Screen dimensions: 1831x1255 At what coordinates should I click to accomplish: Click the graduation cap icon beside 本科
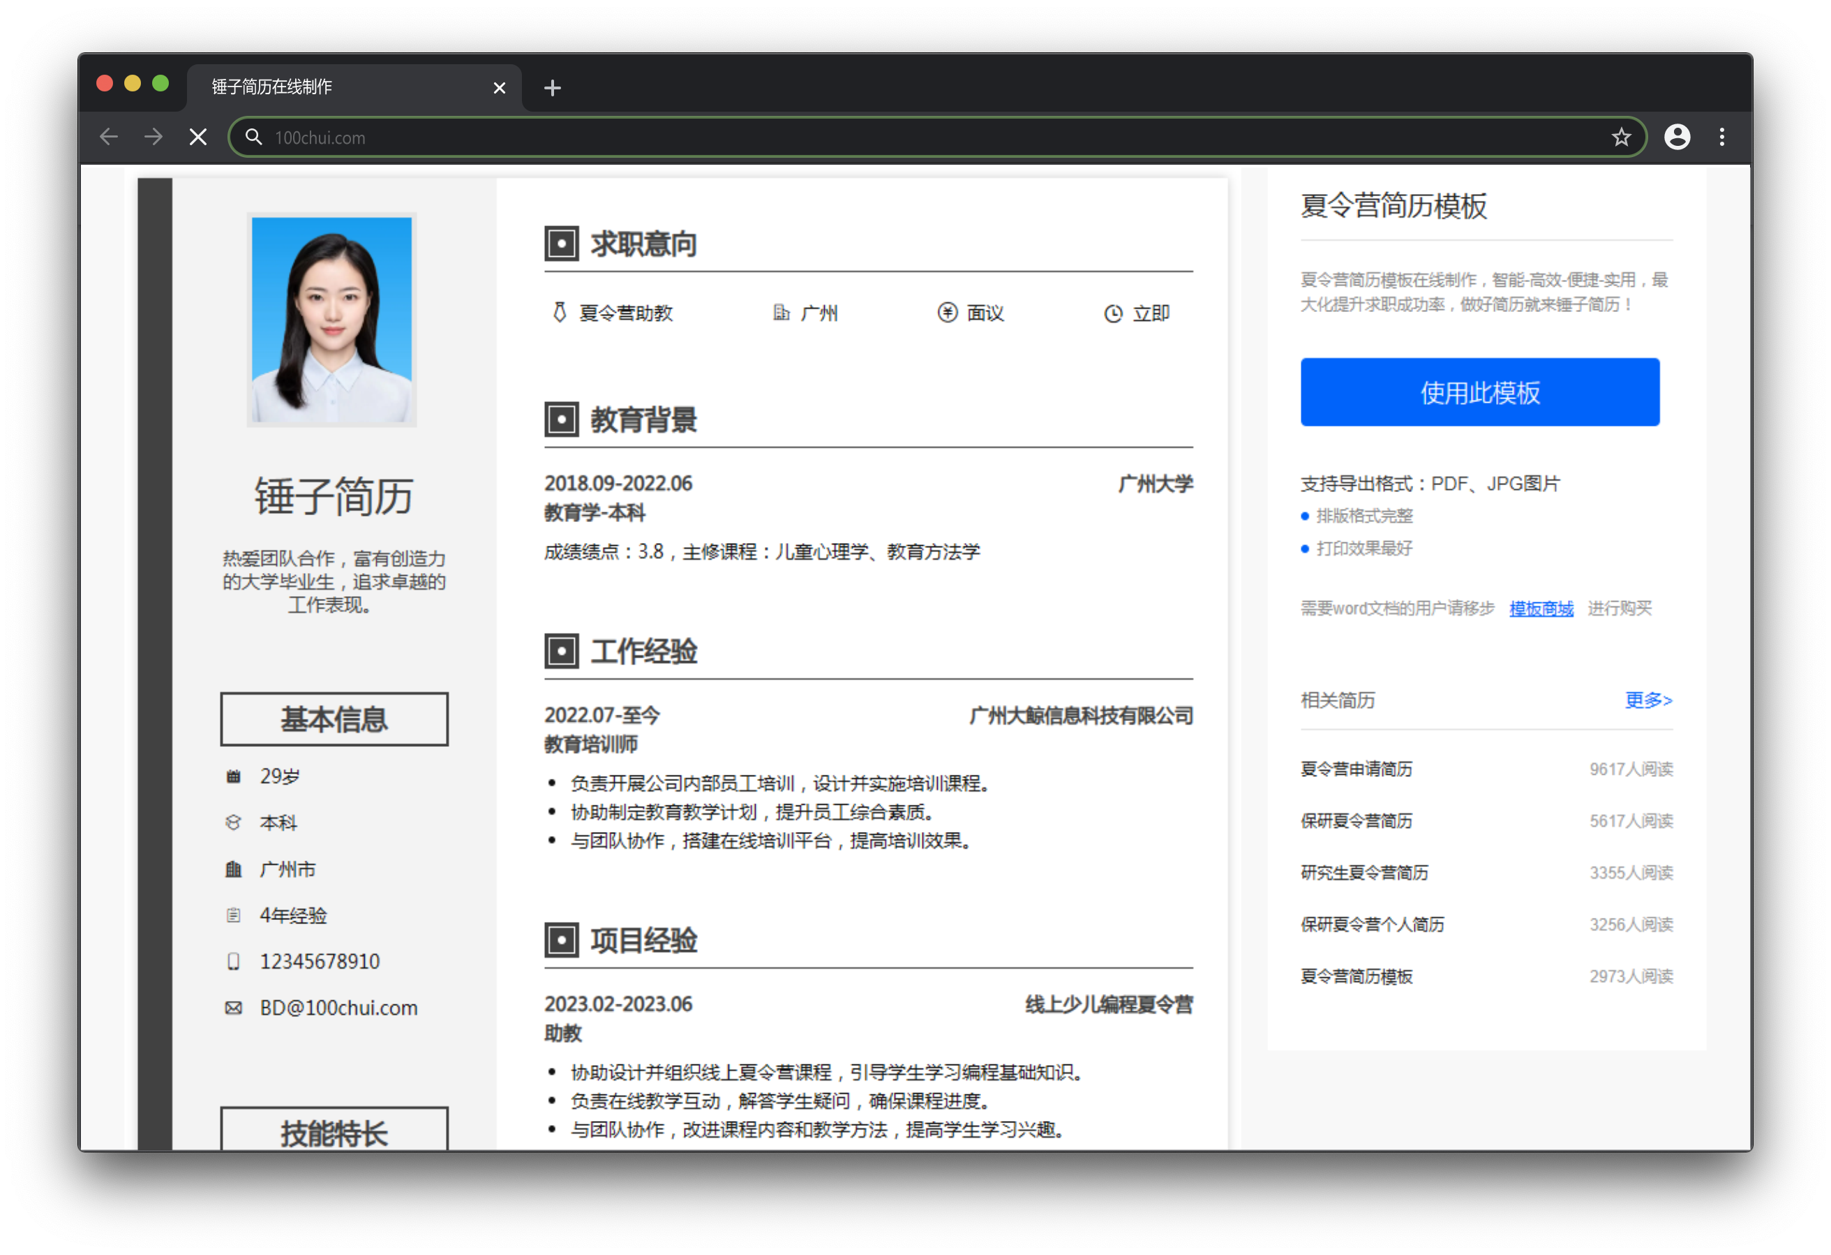click(233, 823)
